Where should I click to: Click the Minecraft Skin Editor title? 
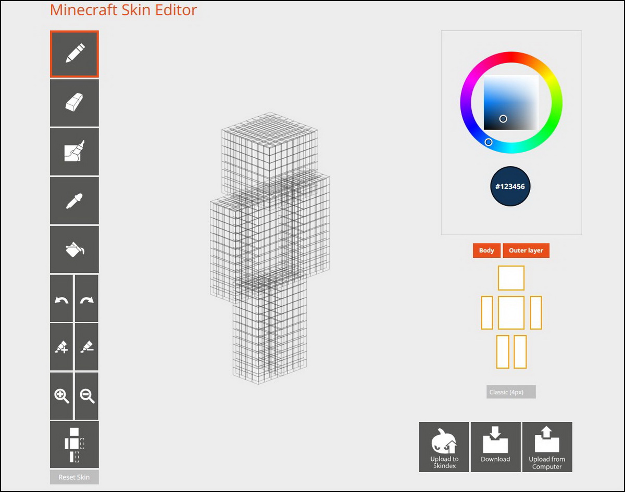click(123, 10)
